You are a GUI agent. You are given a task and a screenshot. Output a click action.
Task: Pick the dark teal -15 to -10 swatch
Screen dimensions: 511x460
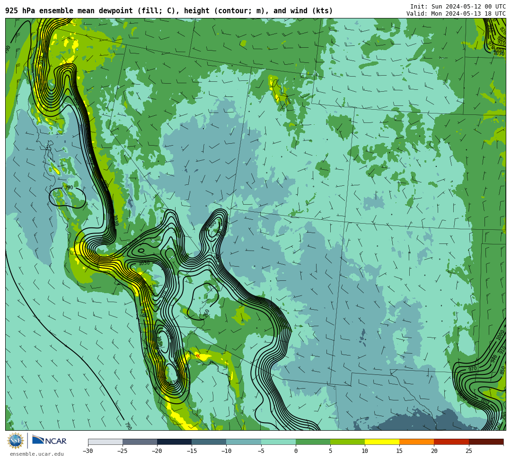[209, 442]
